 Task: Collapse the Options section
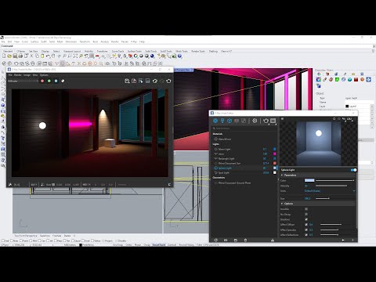pos(282,204)
